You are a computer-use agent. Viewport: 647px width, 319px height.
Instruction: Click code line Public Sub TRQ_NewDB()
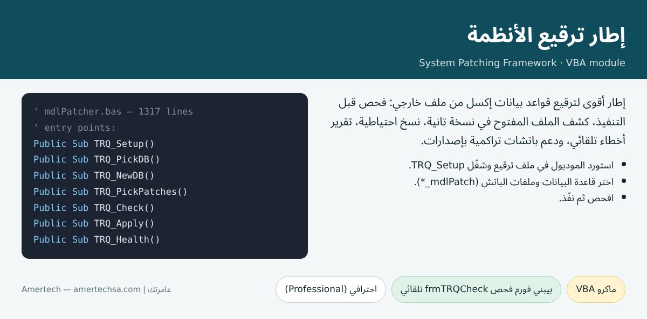(94, 175)
